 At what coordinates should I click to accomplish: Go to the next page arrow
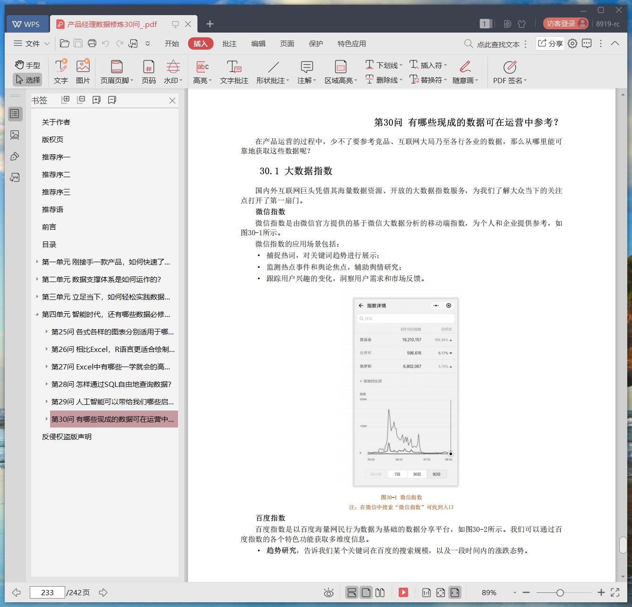coord(103,592)
